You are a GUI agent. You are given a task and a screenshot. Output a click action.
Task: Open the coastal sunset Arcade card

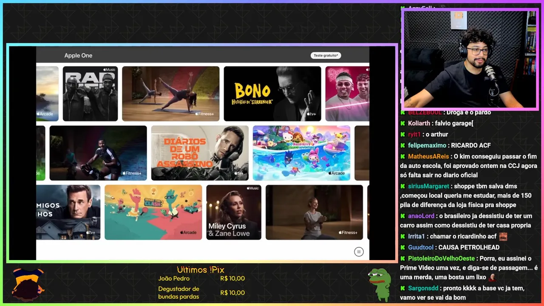coord(48,93)
